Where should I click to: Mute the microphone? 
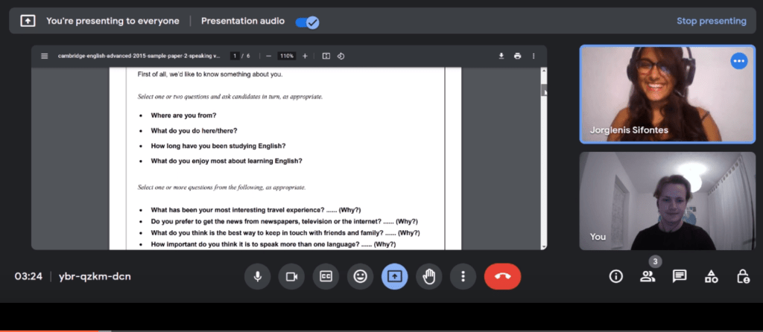pos(258,276)
